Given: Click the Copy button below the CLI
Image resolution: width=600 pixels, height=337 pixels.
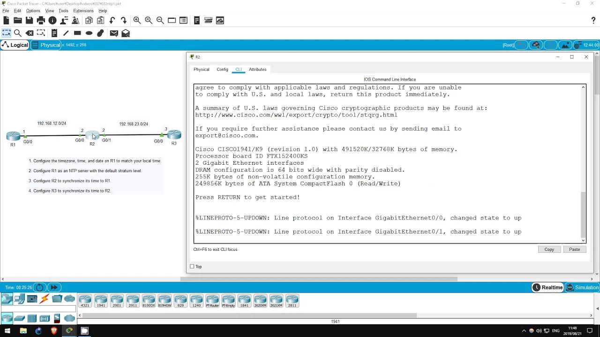Looking at the screenshot, I should (549, 249).
